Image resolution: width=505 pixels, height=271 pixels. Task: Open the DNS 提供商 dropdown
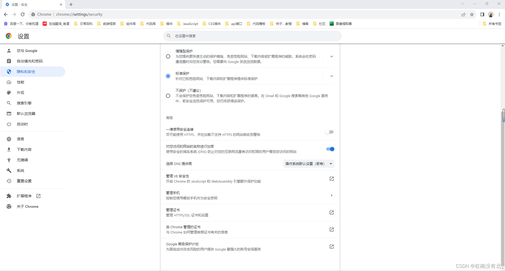coord(308,163)
